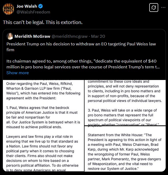Open the three-dot more options menu
This screenshot has width=168, height=175.
coord(163,8)
